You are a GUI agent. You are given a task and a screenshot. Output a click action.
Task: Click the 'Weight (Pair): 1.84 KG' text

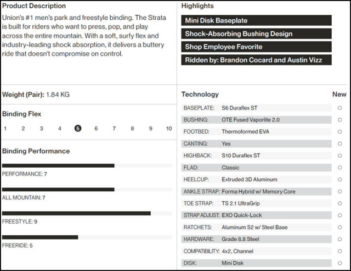tap(36, 95)
